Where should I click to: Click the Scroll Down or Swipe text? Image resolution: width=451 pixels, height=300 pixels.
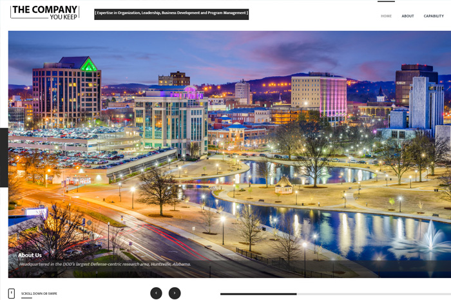(x=39, y=294)
